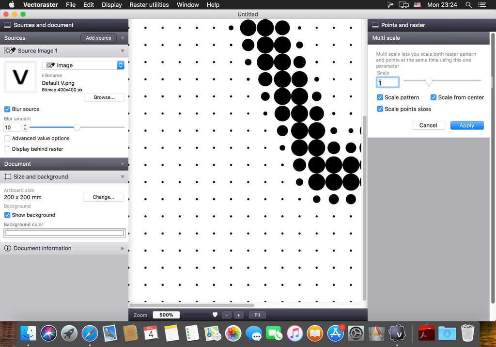
Task: Open Safari from the dock
Action: 90,333
